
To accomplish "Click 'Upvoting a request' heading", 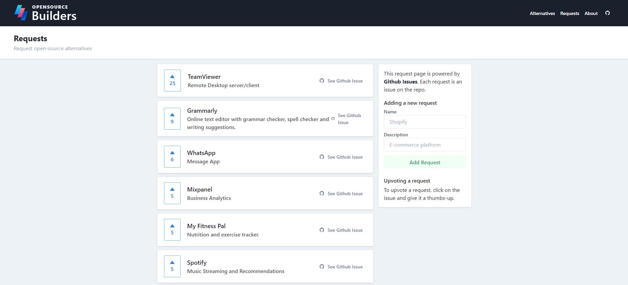I will pos(407,181).
